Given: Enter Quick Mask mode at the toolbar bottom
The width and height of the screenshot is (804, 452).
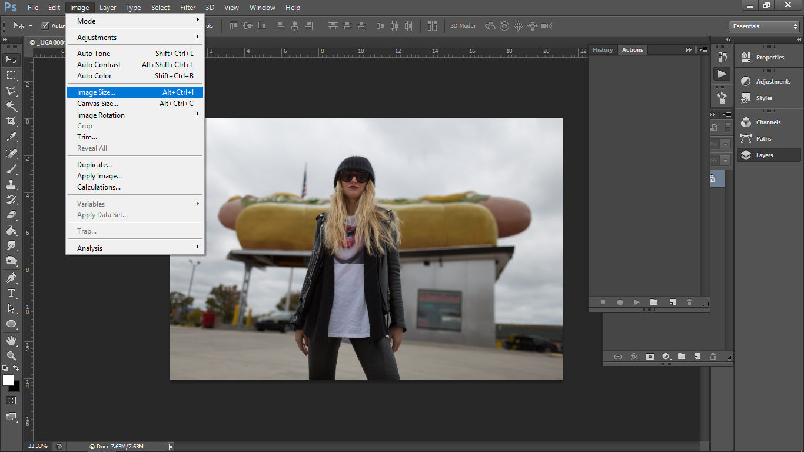Looking at the screenshot, I should [11, 400].
